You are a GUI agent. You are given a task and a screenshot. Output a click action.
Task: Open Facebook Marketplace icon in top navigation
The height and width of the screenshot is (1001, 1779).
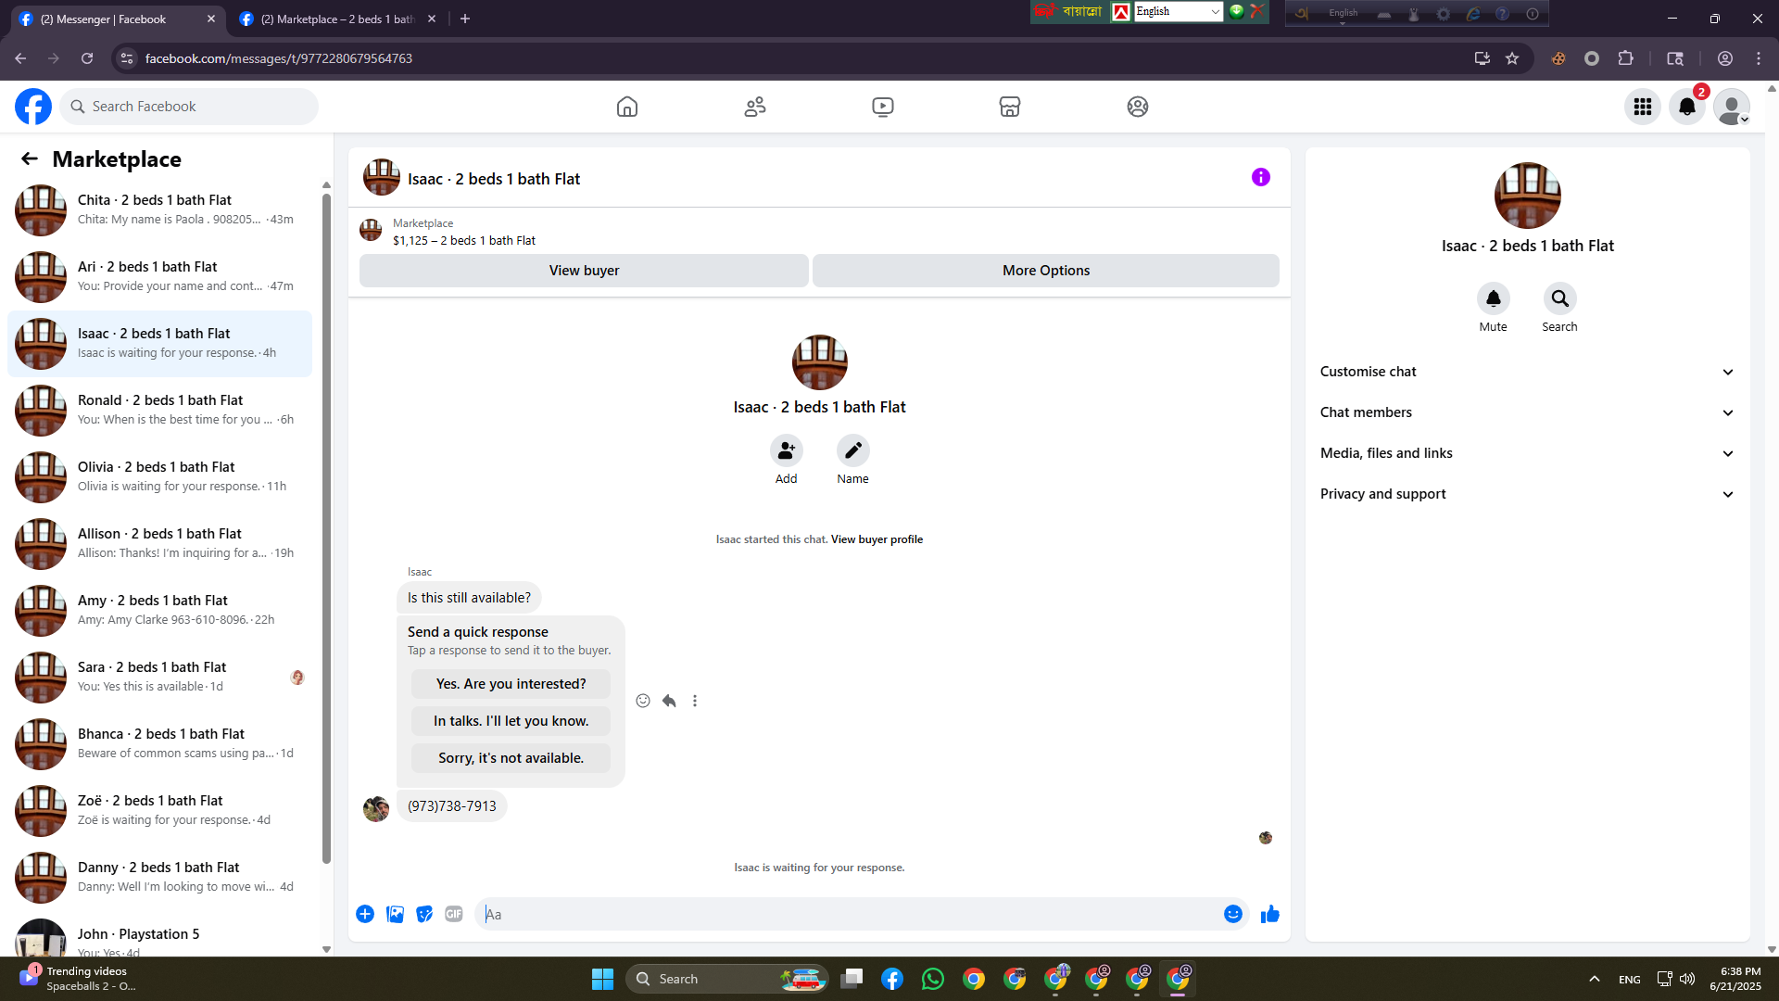click(x=1009, y=107)
